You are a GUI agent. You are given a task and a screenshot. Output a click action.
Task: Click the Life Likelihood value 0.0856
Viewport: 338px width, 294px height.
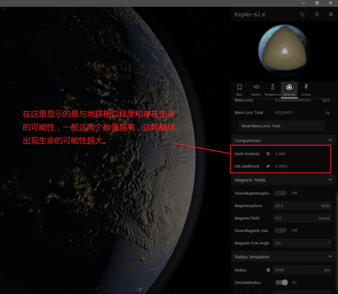(281, 167)
